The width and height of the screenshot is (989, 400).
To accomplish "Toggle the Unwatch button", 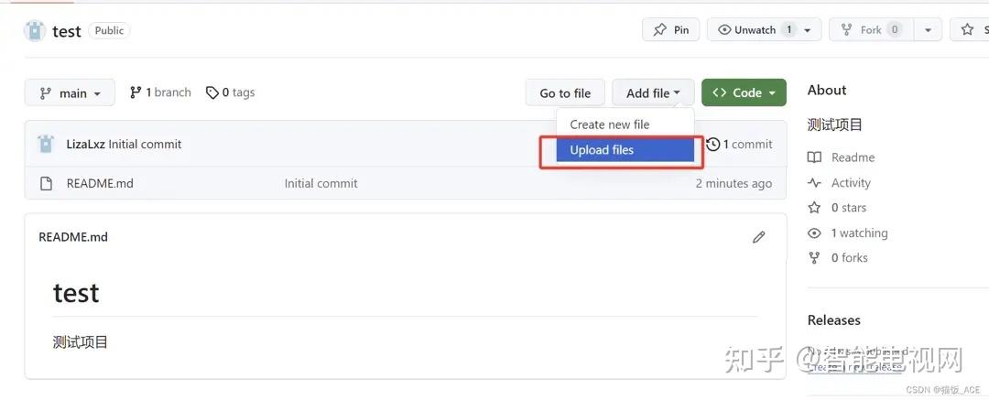I will click(x=755, y=30).
